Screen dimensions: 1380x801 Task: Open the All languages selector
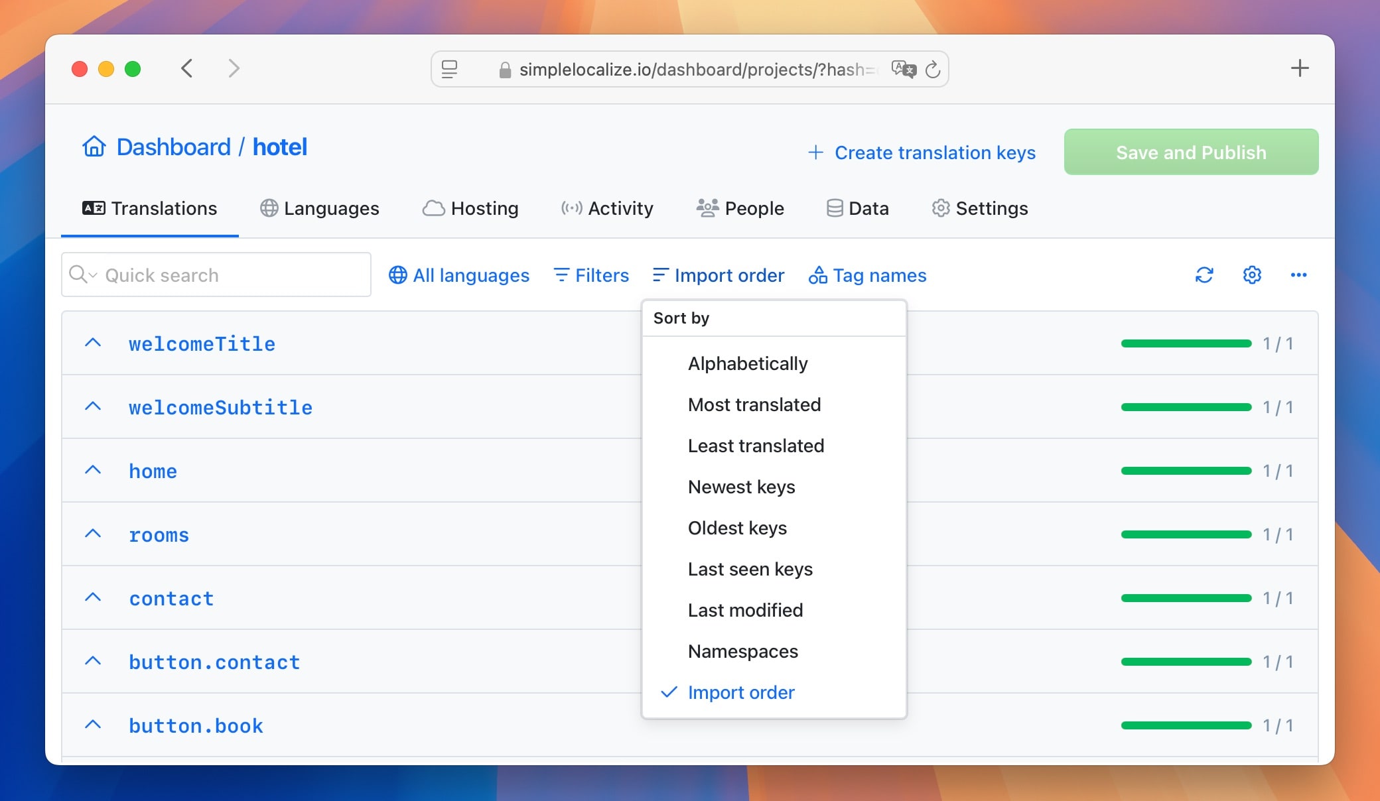[x=458, y=275]
